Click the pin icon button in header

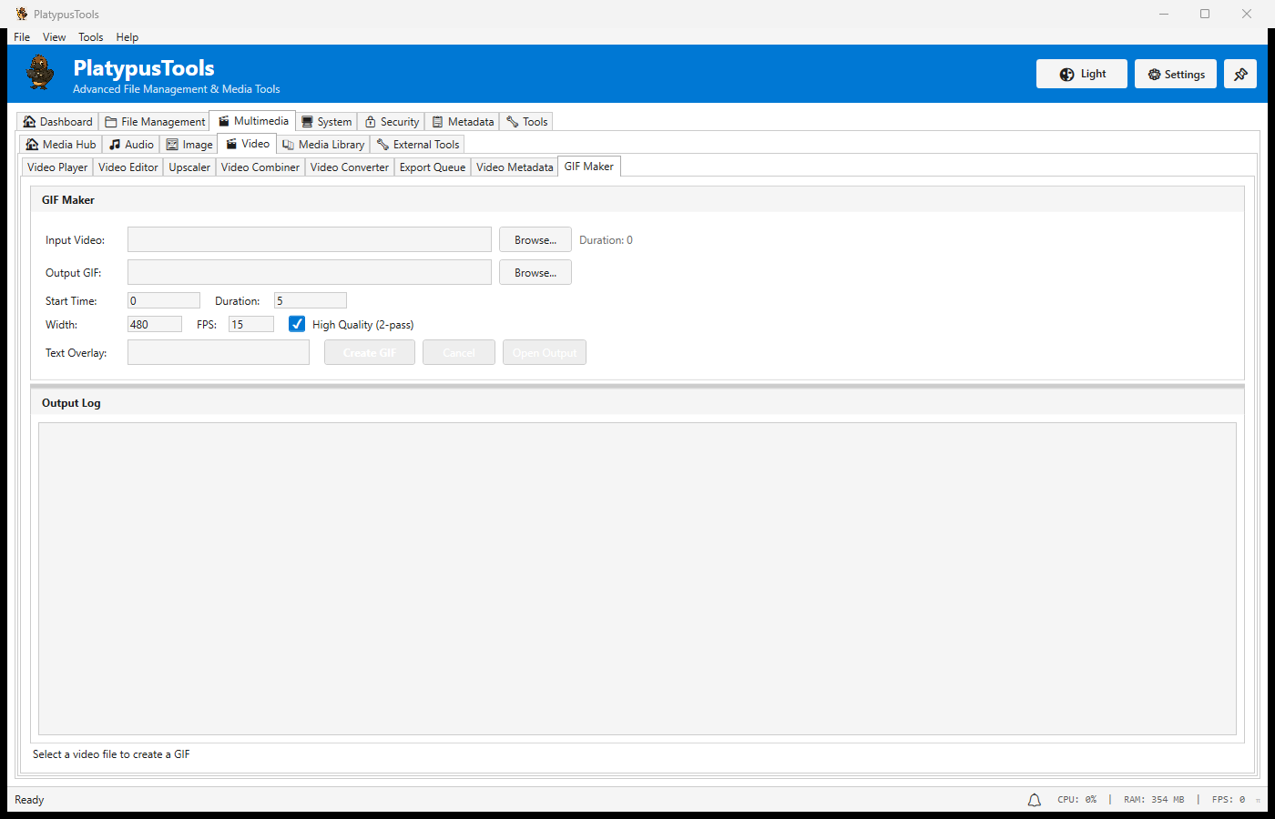point(1239,75)
